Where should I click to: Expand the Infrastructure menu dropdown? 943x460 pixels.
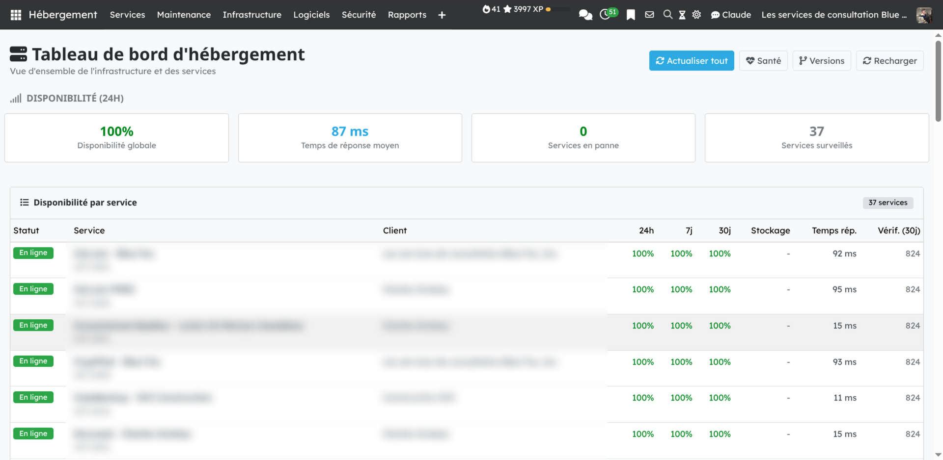pyautogui.click(x=252, y=15)
